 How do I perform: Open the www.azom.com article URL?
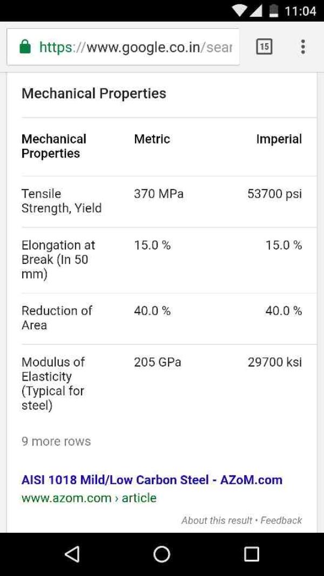click(89, 498)
